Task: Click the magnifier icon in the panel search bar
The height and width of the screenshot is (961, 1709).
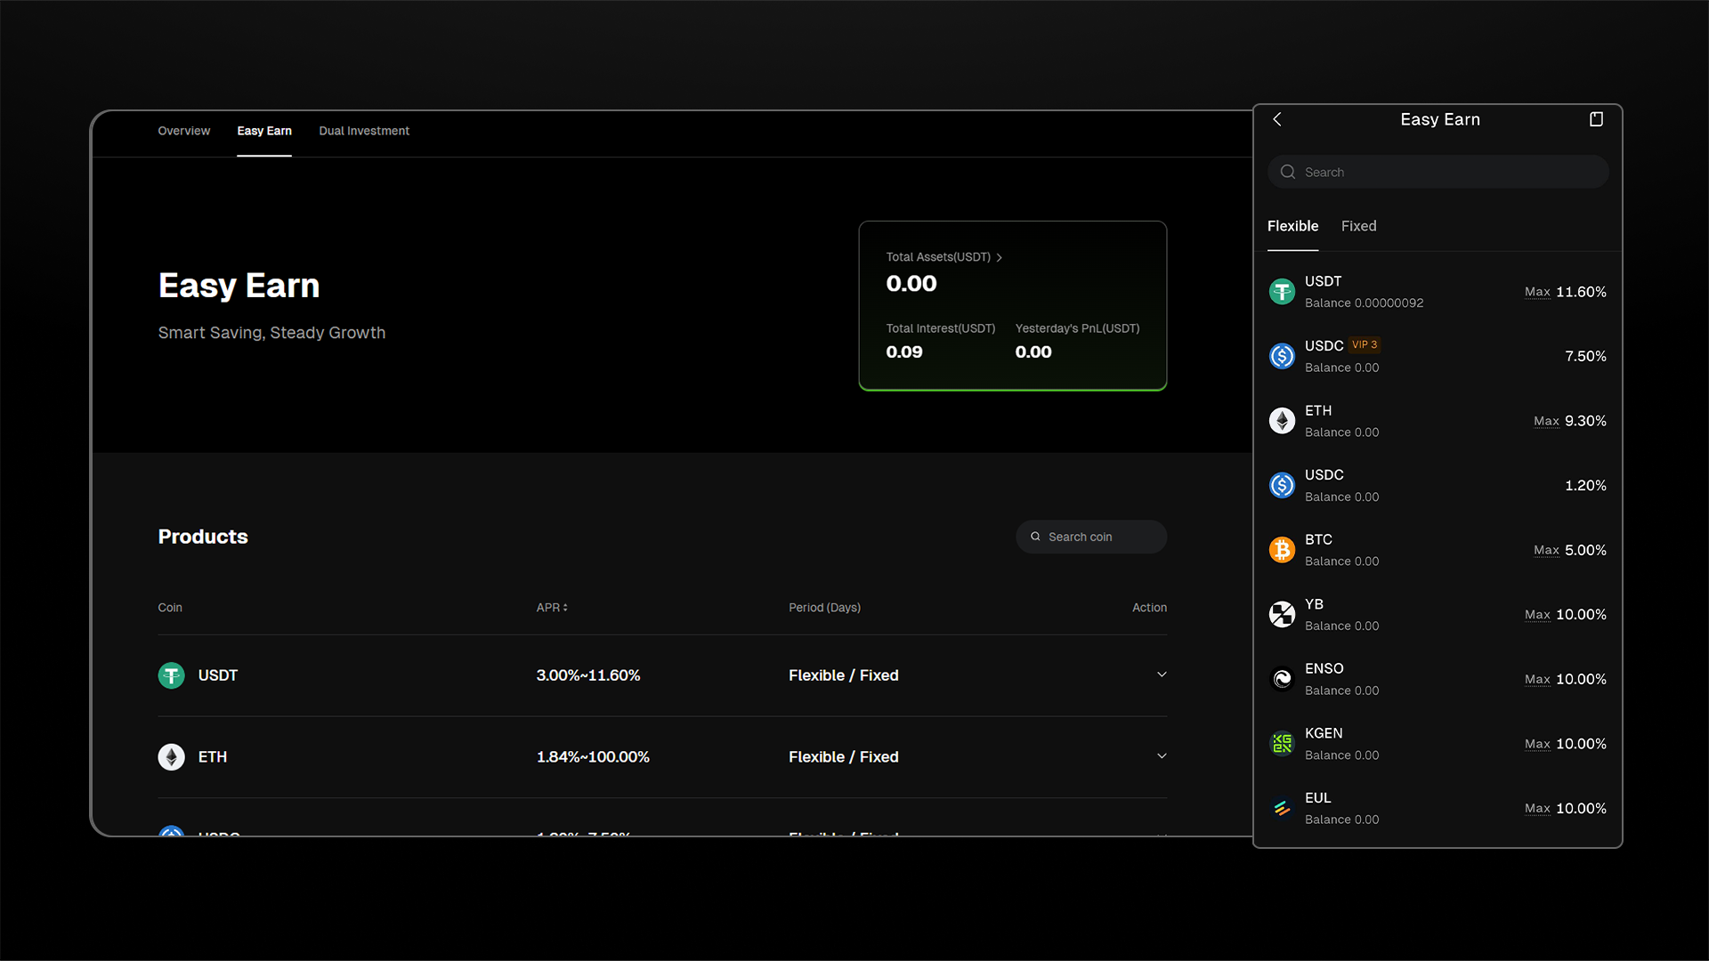Action: [x=1287, y=172]
